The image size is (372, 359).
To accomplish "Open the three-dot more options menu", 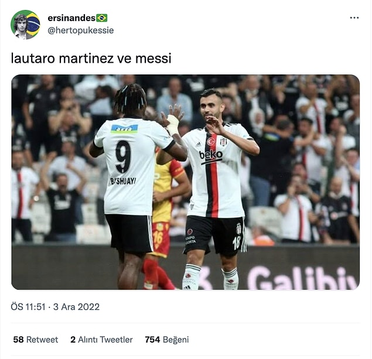I will 354,18.
